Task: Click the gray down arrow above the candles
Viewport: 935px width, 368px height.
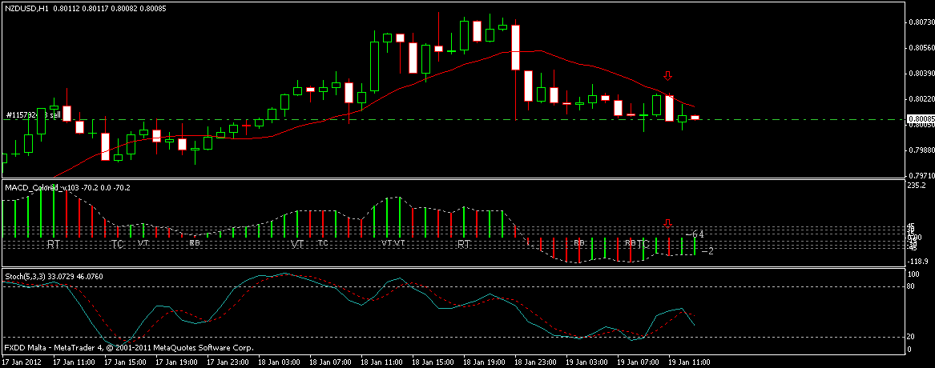Action: click(667, 76)
